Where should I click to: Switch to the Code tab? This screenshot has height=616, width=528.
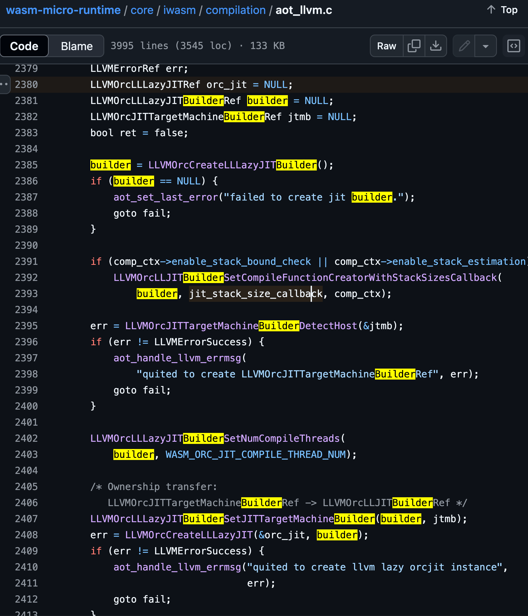point(24,46)
